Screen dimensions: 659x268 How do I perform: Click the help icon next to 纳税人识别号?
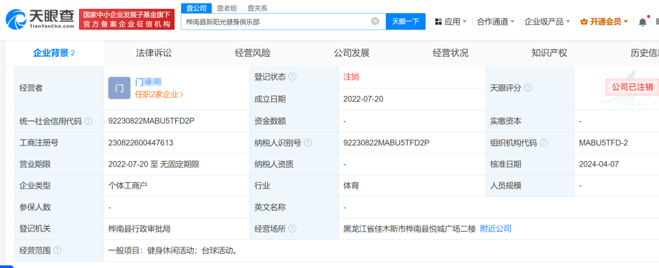click(x=308, y=143)
